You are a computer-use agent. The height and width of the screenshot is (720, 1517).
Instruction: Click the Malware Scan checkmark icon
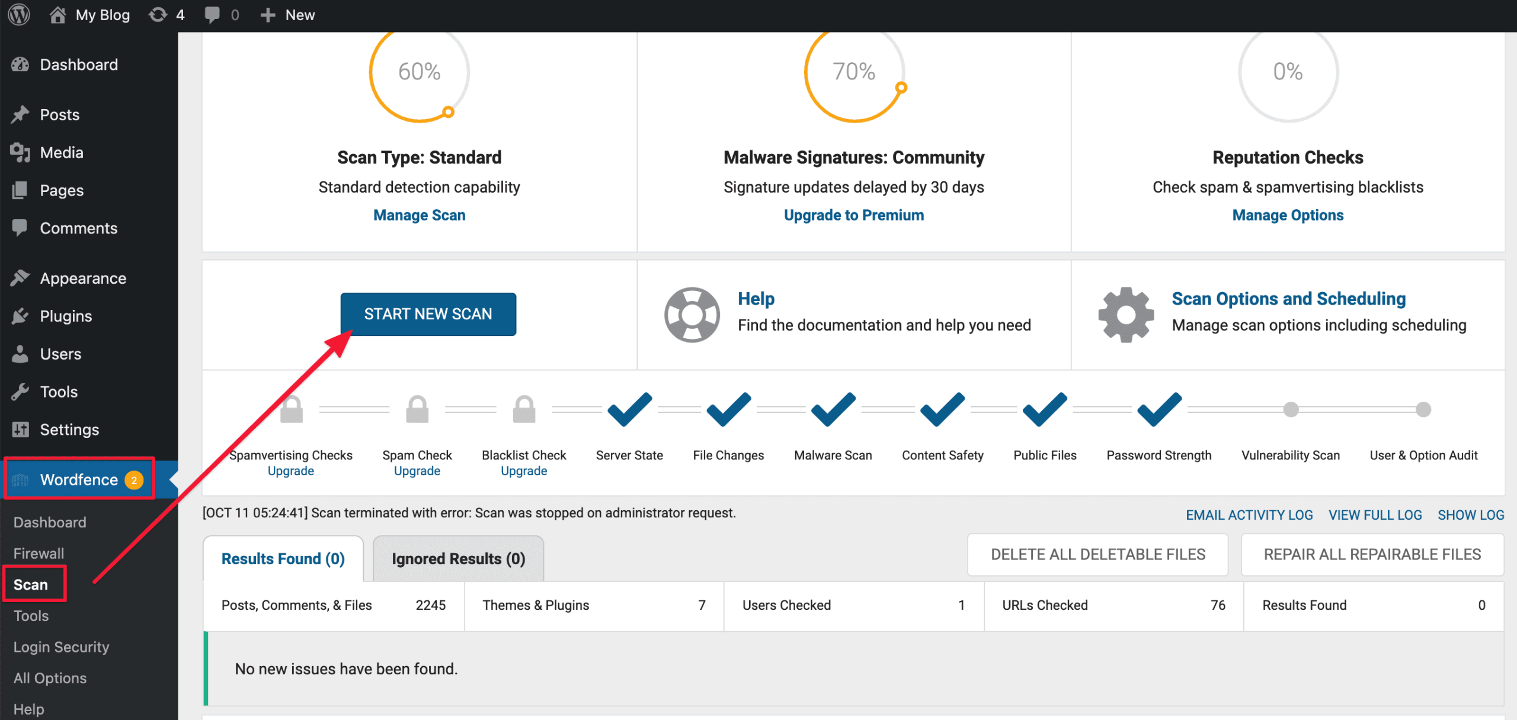833,409
